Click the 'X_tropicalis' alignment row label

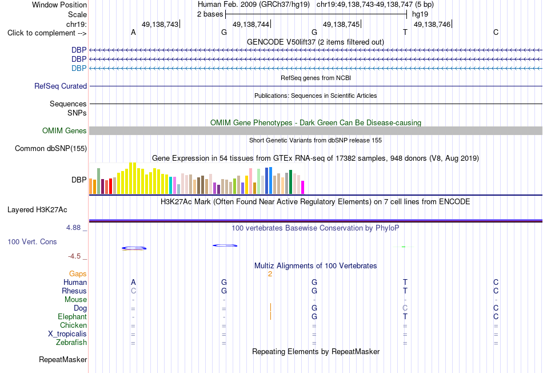pos(67,334)
